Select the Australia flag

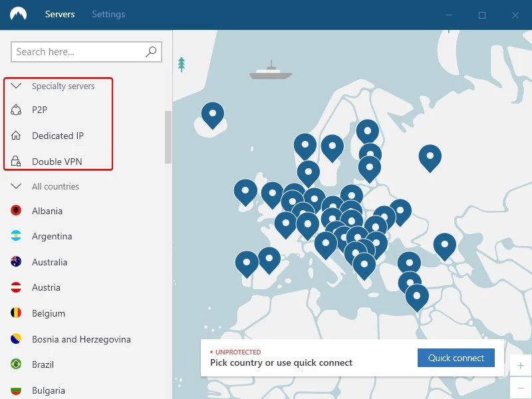coord(16,262)
